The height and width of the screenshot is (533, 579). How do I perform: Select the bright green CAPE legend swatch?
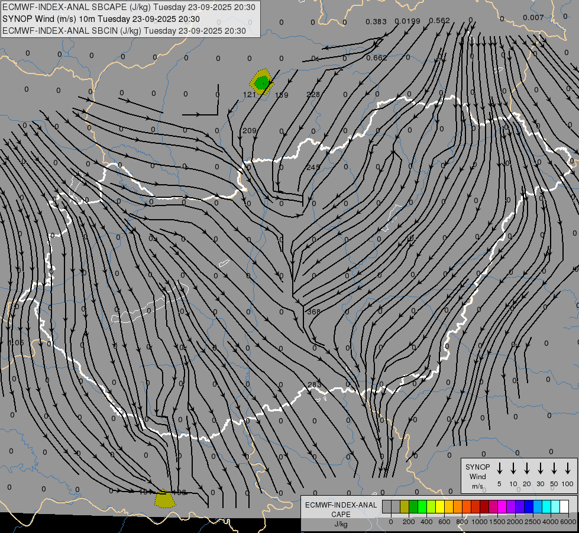tap(422, 506)
